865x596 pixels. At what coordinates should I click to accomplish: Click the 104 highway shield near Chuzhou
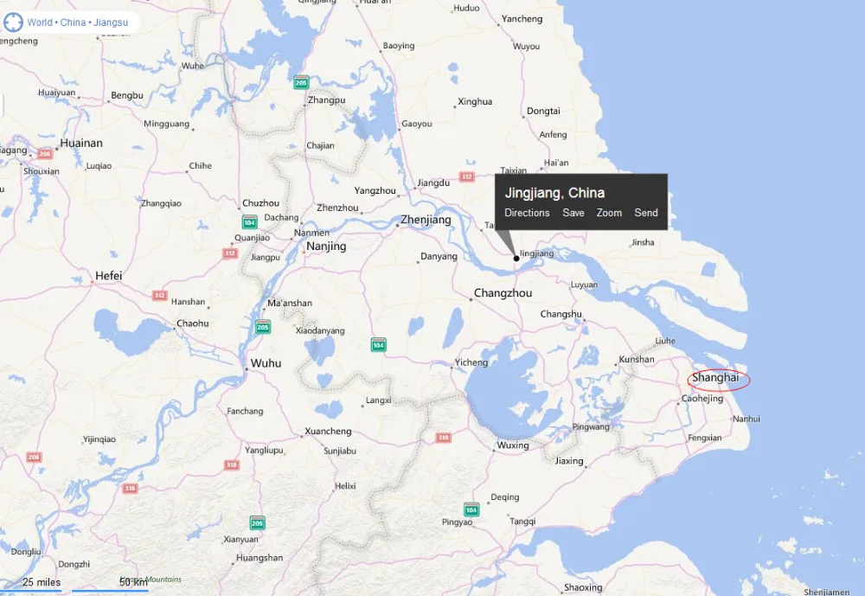pos(249,221)
